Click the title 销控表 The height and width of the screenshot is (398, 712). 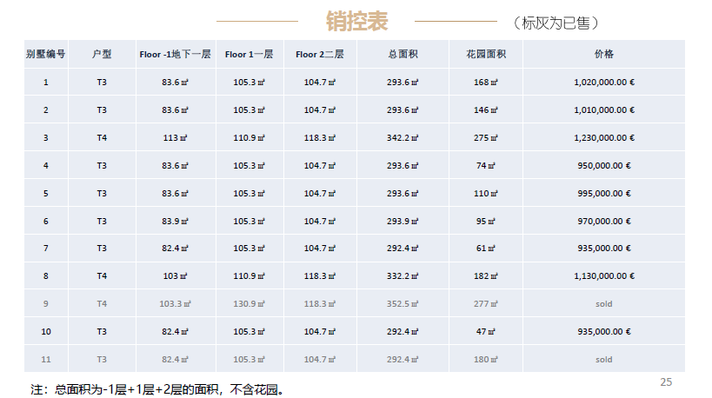[x=357, y=22]
